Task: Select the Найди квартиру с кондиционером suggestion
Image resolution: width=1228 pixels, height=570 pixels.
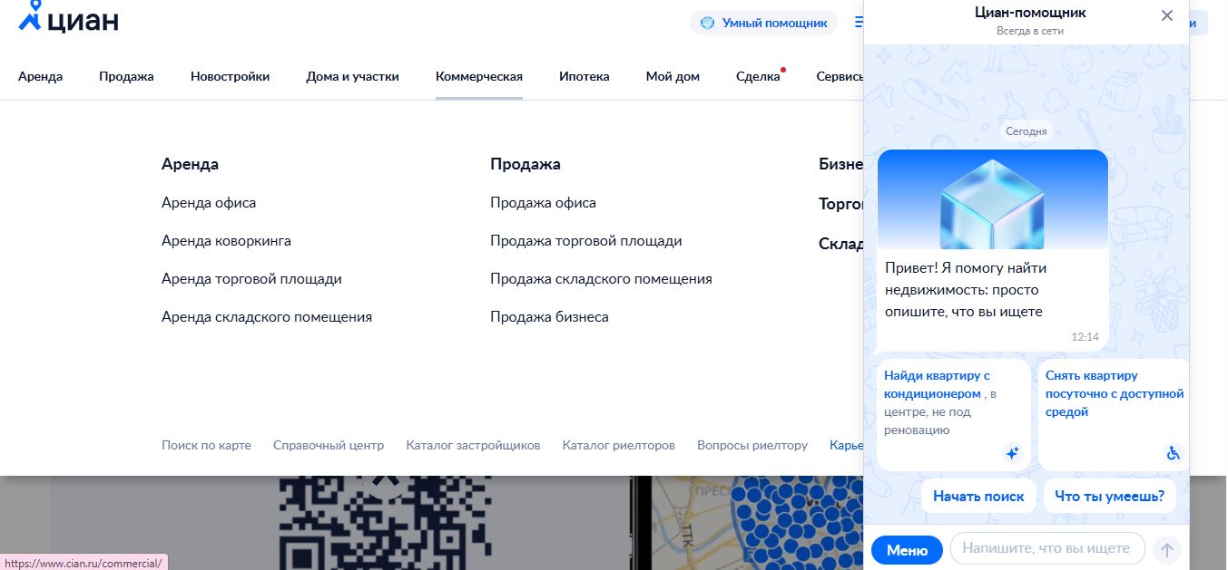Action: pos(954,415)
